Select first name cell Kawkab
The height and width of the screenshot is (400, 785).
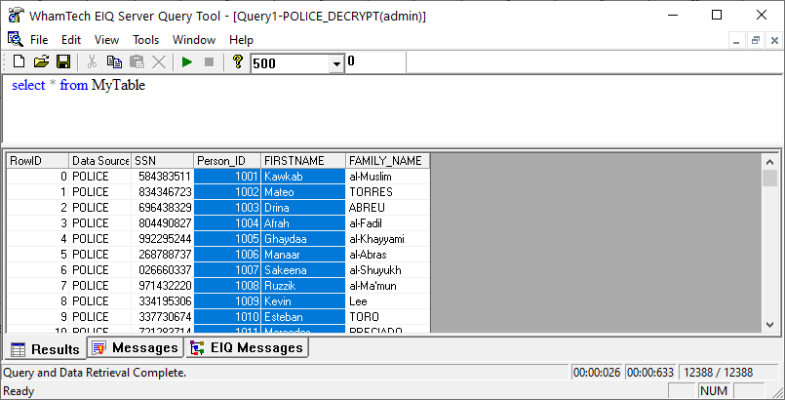(303, 177)
